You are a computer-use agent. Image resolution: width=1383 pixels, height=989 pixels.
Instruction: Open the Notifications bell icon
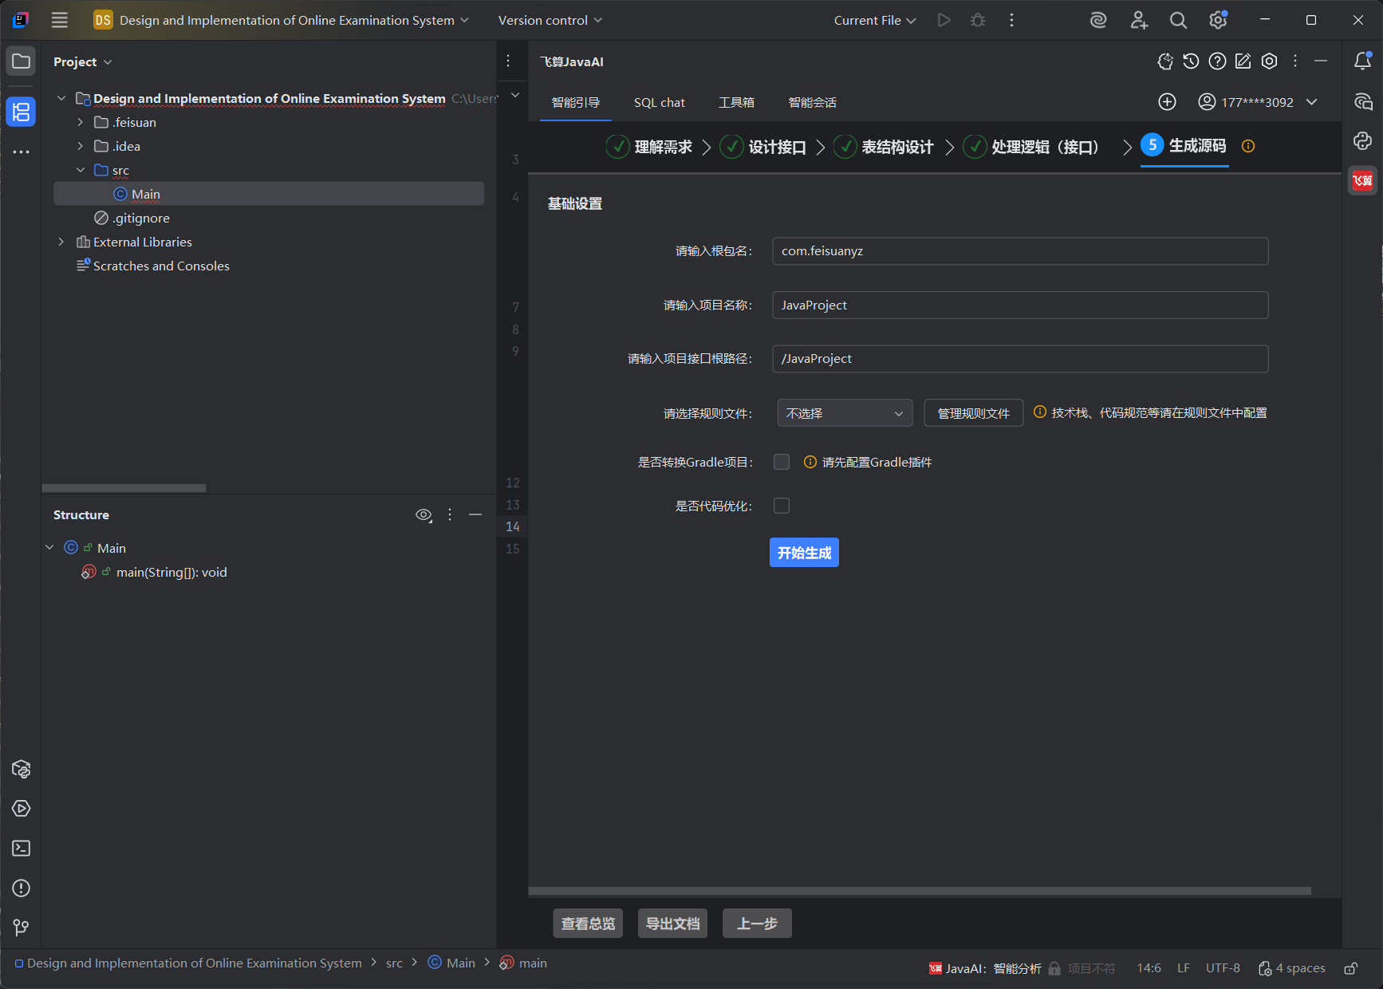tap(1363, 61)
